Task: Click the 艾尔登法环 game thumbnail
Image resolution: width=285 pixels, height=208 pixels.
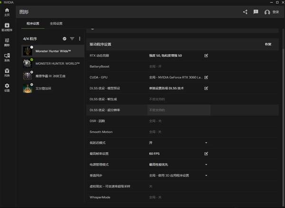Action: pyautogui.click(x=28, y=88)
